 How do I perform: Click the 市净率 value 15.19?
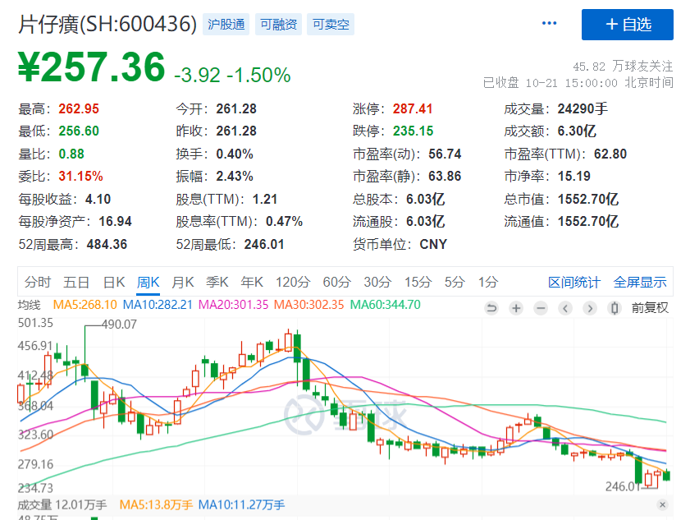point(574,177)
